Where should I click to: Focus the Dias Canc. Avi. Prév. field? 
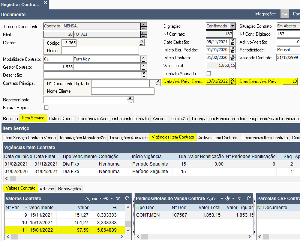coord(290,81)
